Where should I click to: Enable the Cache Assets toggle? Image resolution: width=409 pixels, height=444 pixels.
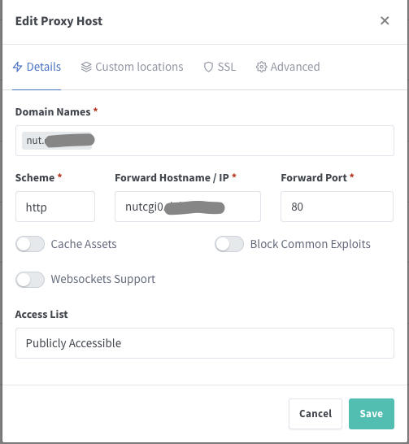30,244
